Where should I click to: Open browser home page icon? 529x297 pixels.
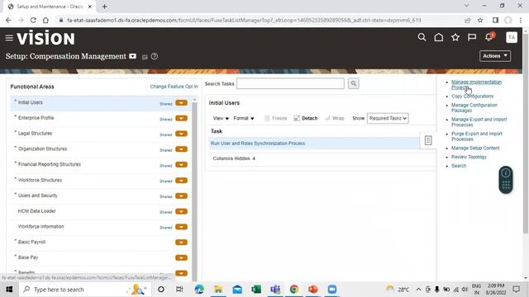tap(45, 20)
